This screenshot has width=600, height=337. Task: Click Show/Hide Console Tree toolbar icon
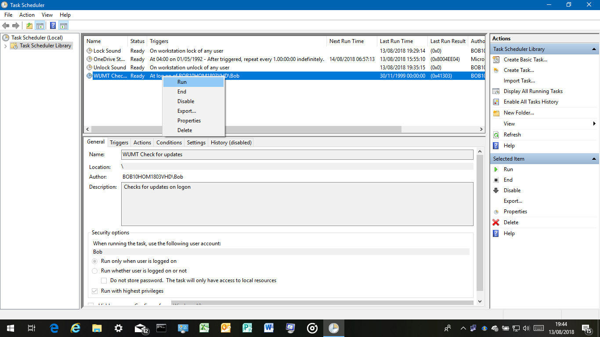click(x=40, y=25)
